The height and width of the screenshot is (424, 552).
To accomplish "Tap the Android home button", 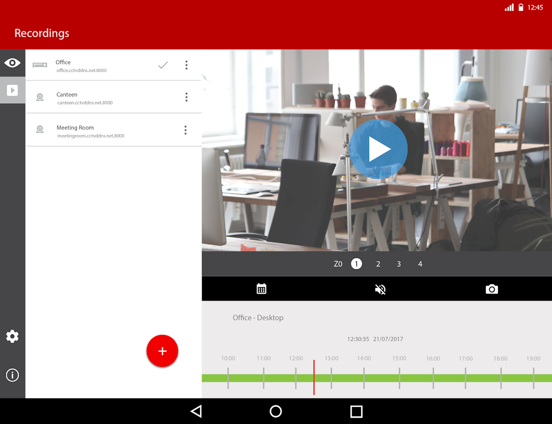I will (x=276, y=411).
